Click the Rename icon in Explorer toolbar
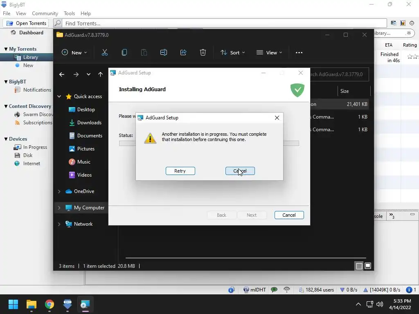Viewport: 419px width, 314px height. click(164, 53)
